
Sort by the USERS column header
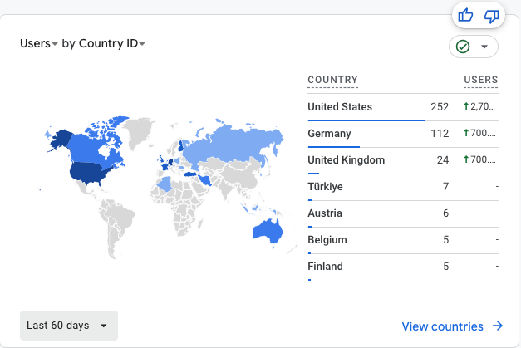[x=480, y=81]
